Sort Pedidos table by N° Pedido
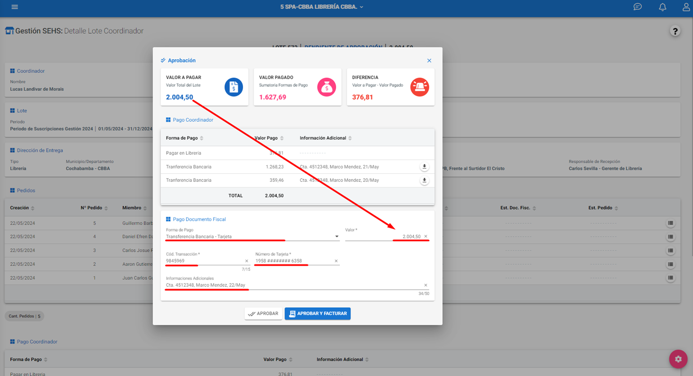Viewport: 693px width, 376px height. click(x=94, y=208)
